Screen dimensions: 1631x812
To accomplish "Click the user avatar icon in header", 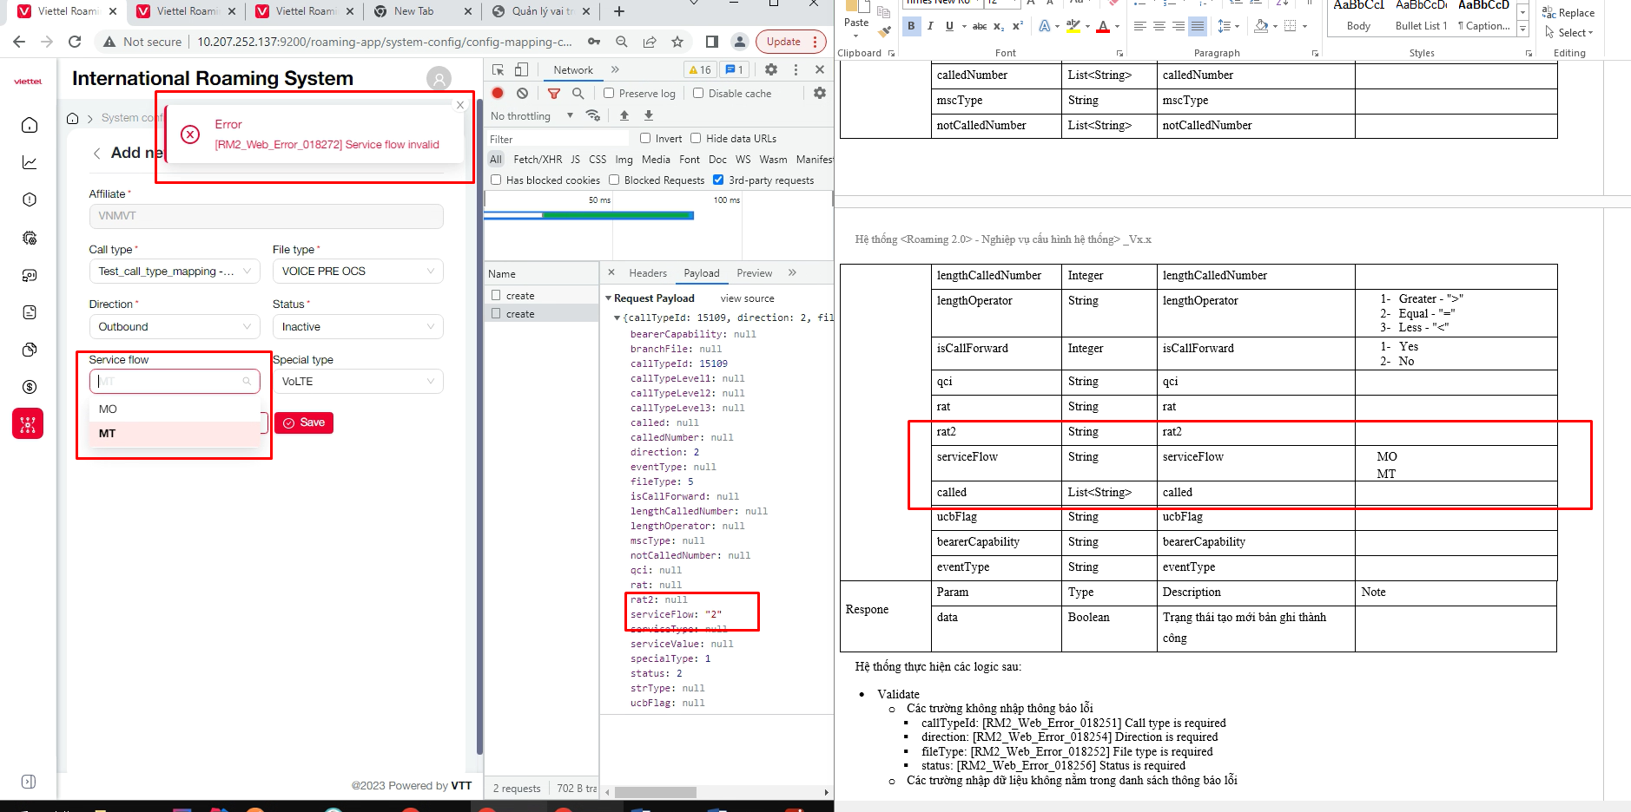I will tap(439, 79).
